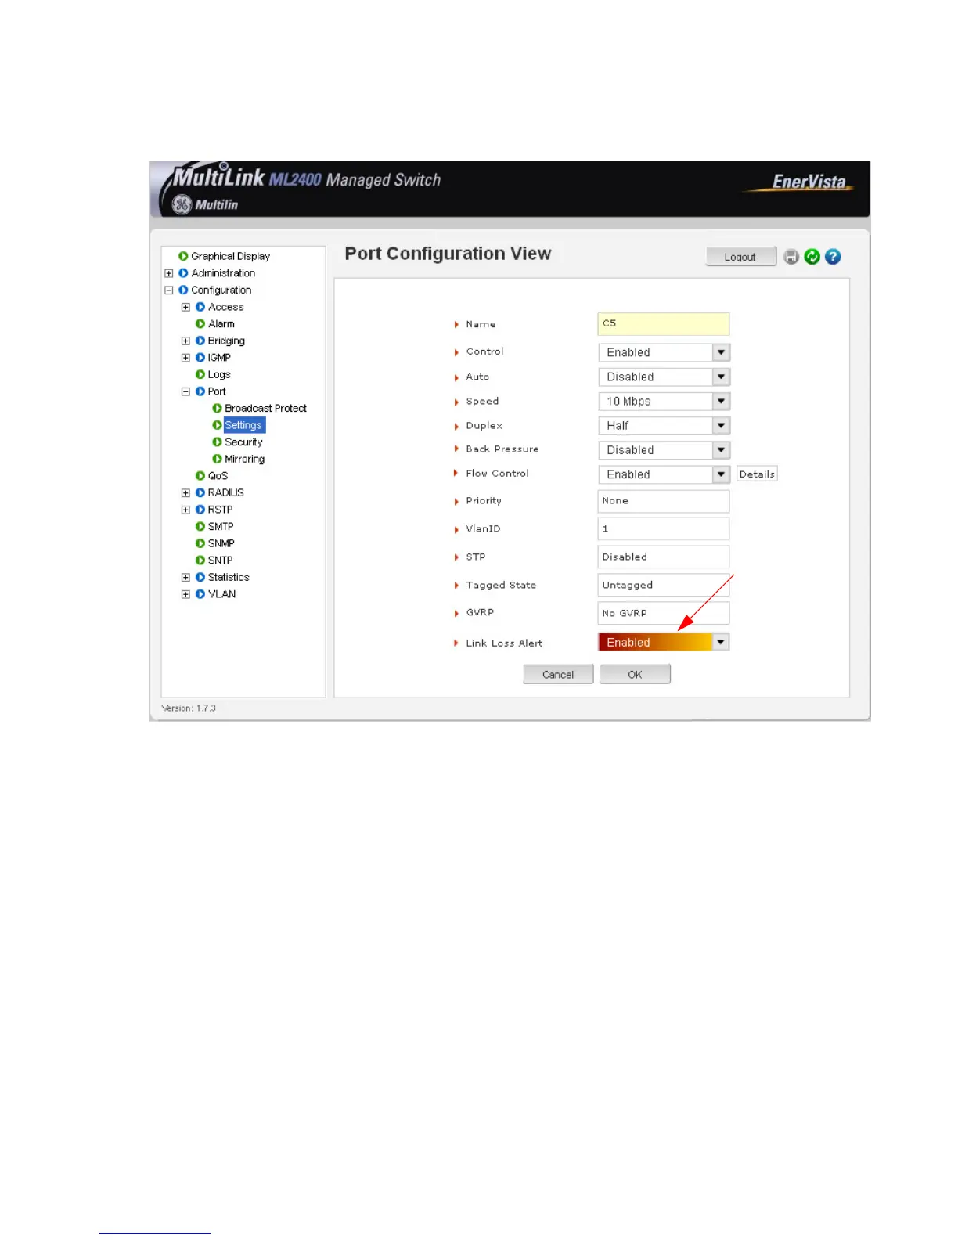Click the green icon next to QoS

[200, 476]
